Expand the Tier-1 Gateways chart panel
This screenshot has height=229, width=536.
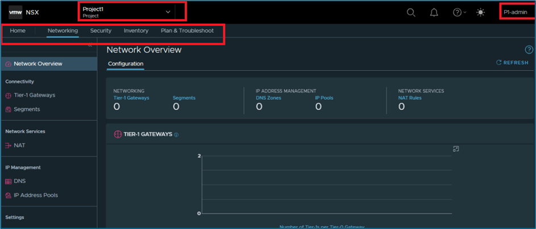[x=455, y=149]
